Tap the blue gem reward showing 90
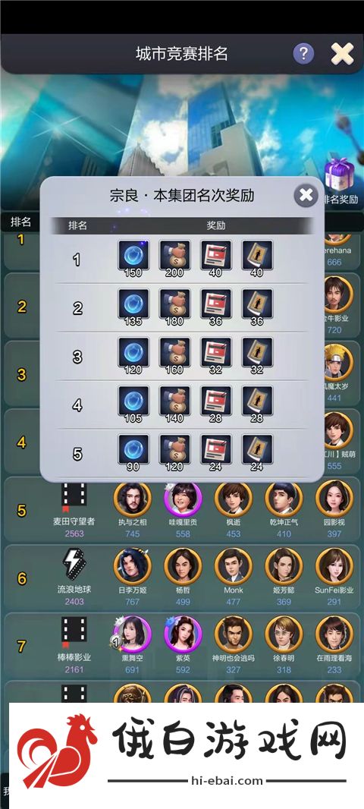 click(133, 449)
